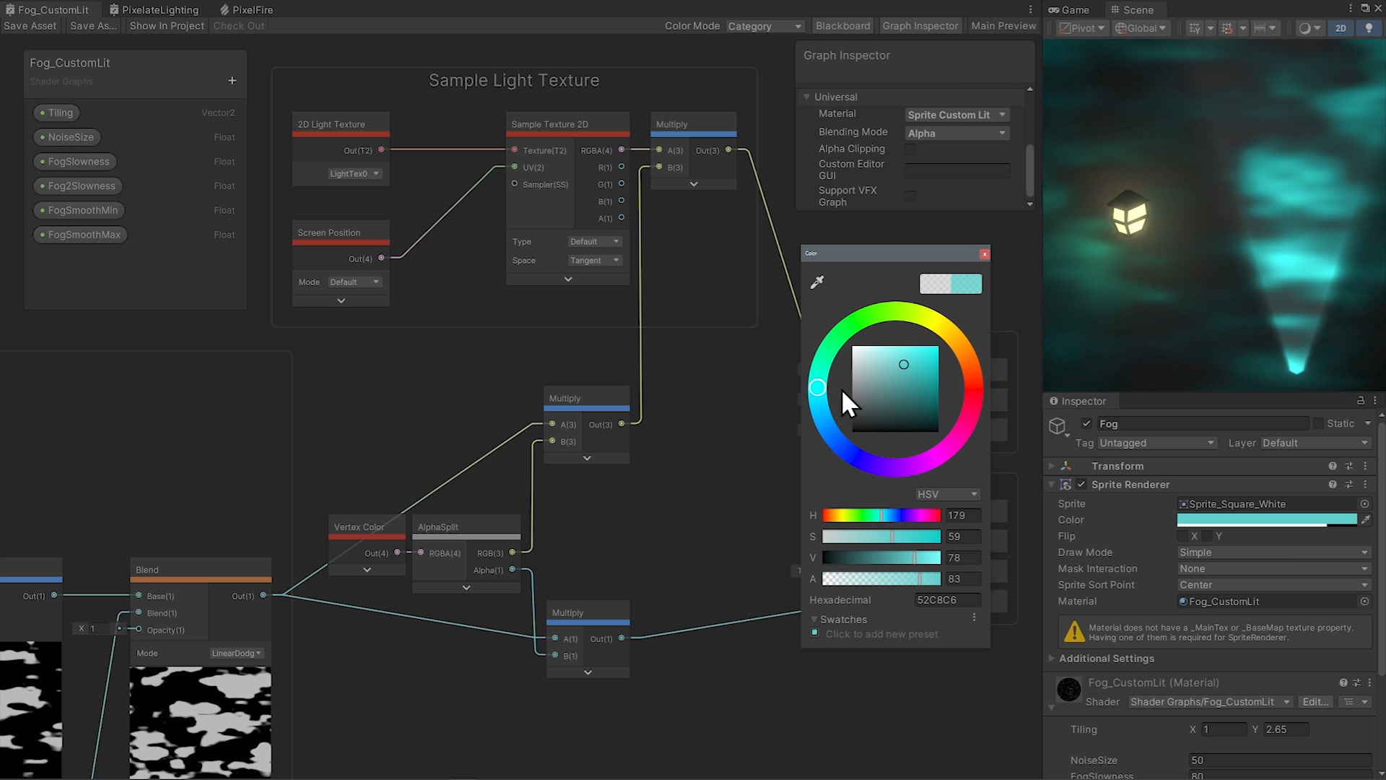The height and width of the screenshot is (780, 1386).
Task: Open the HSV color mode dropdown
Action: pos(948,494)
